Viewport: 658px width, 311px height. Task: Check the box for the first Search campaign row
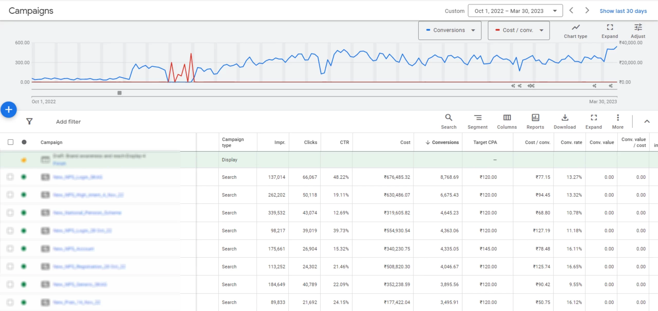[10, 177]
